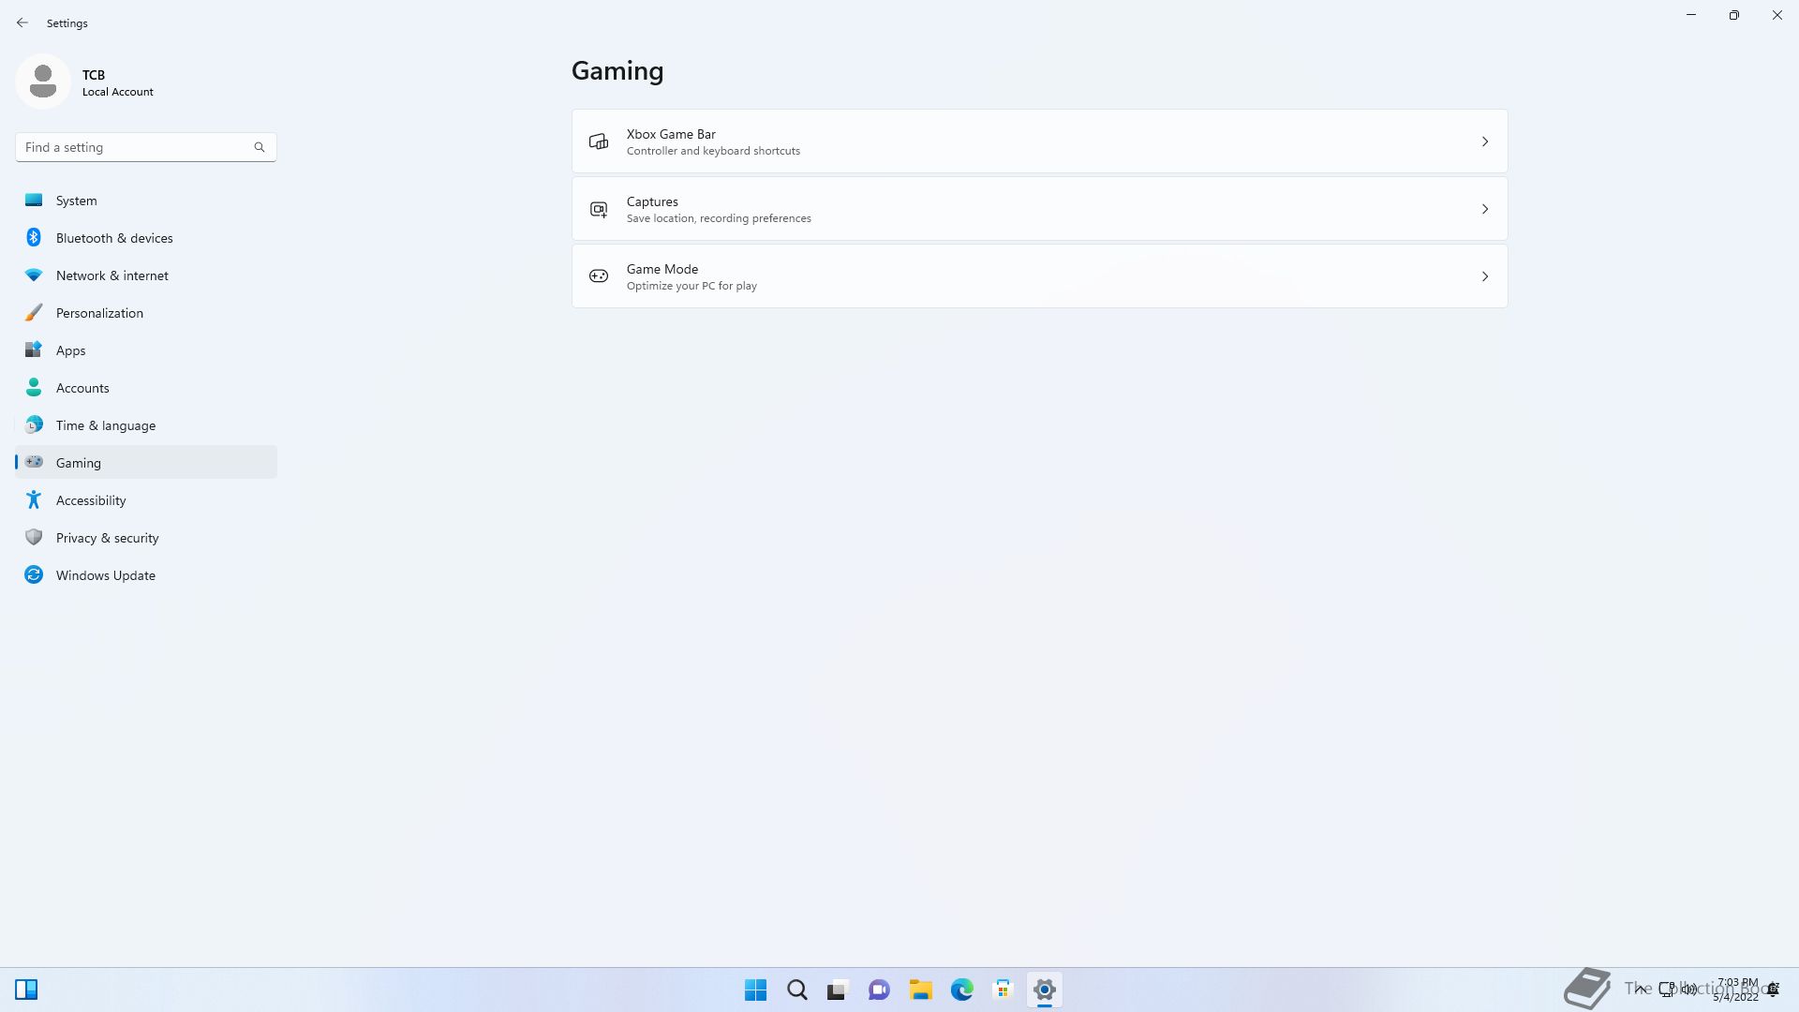The height and width of the screenshot is (1012, 1799).
Task: Open the Chat app on taskbar
Action: pos(879,990)
